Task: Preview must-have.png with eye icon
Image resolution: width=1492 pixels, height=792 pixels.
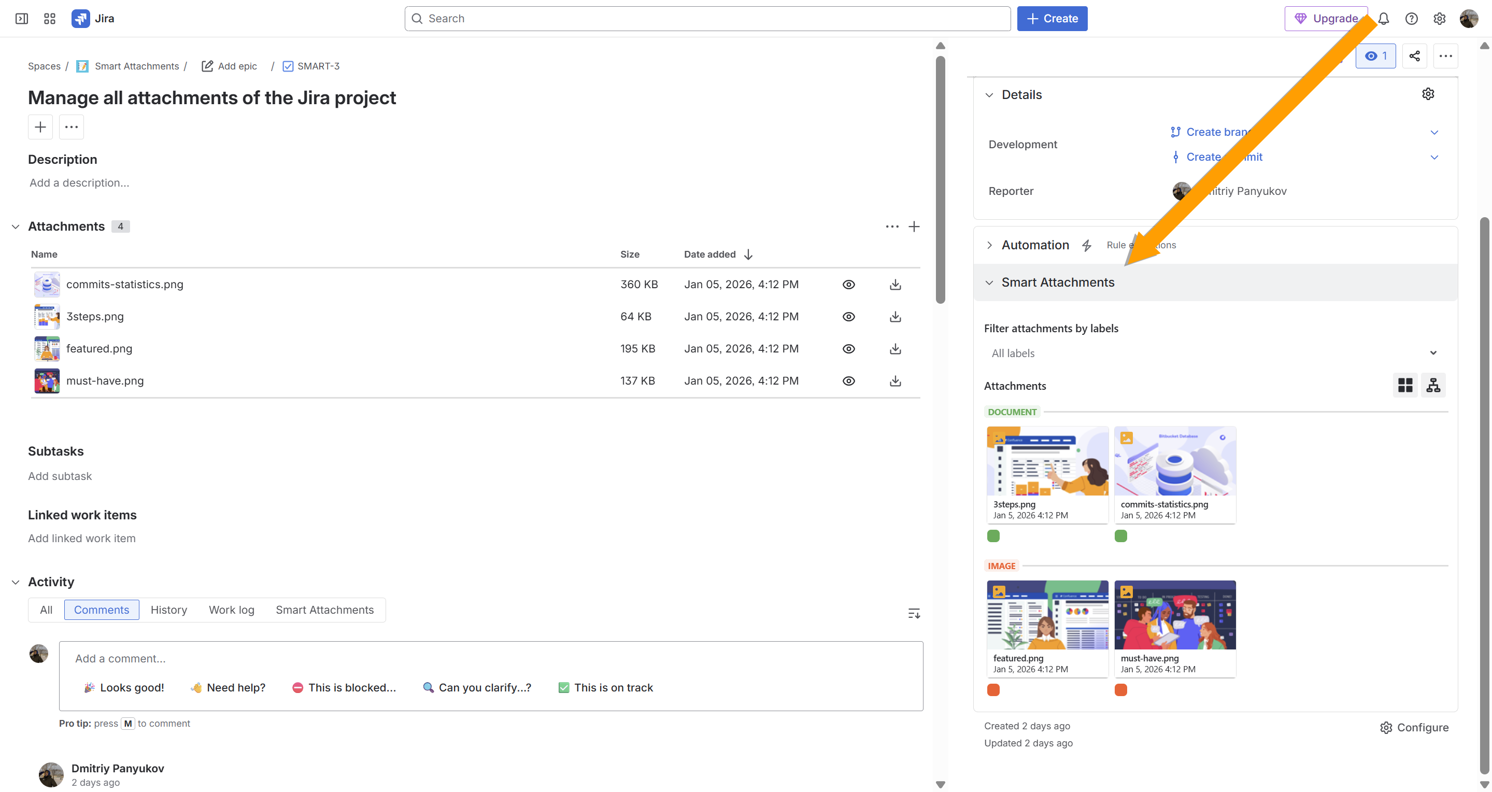Action: coord(848,381)
